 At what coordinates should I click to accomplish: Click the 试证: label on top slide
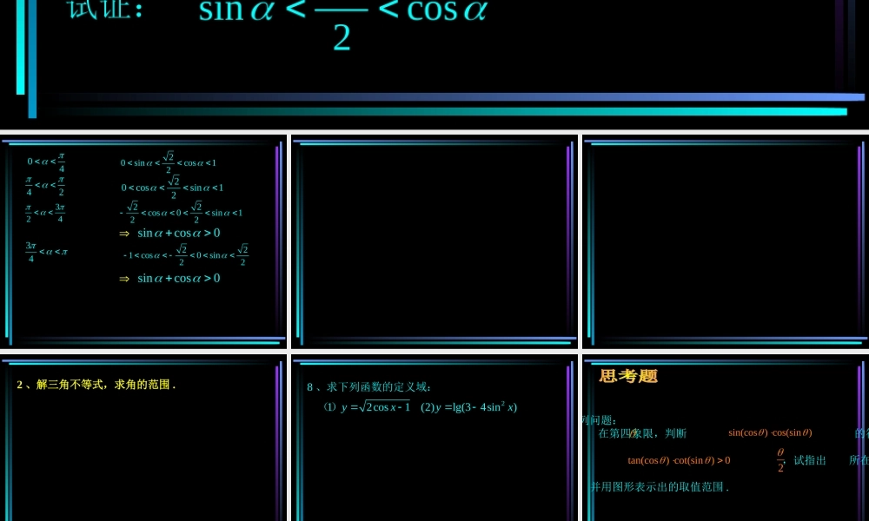[x=105, y=10]
